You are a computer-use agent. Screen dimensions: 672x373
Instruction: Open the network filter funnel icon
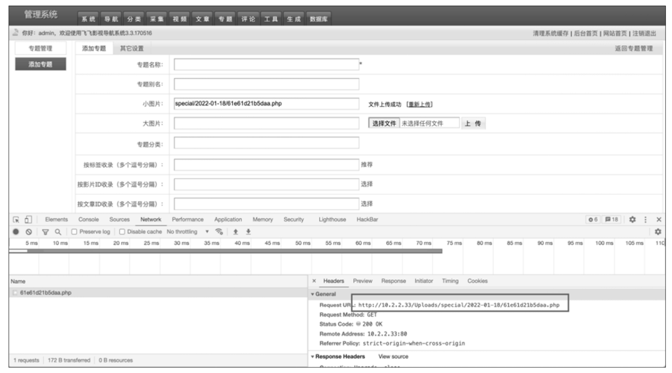pyautogui.click(x=45, y=232)
